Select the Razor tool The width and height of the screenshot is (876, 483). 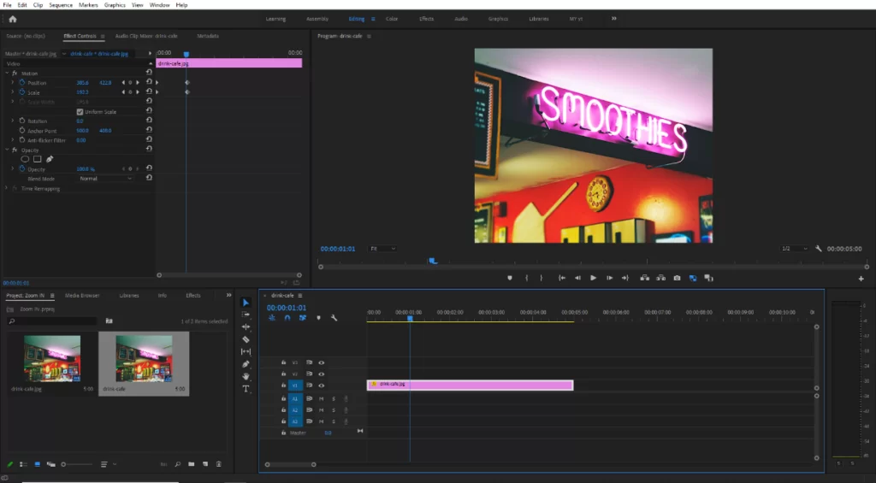point(246,339)
